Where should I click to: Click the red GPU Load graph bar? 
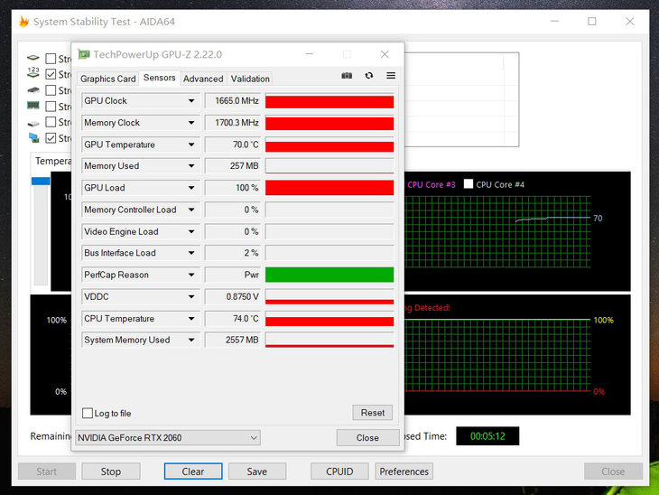pyautogui.click(x=329, y=188)
